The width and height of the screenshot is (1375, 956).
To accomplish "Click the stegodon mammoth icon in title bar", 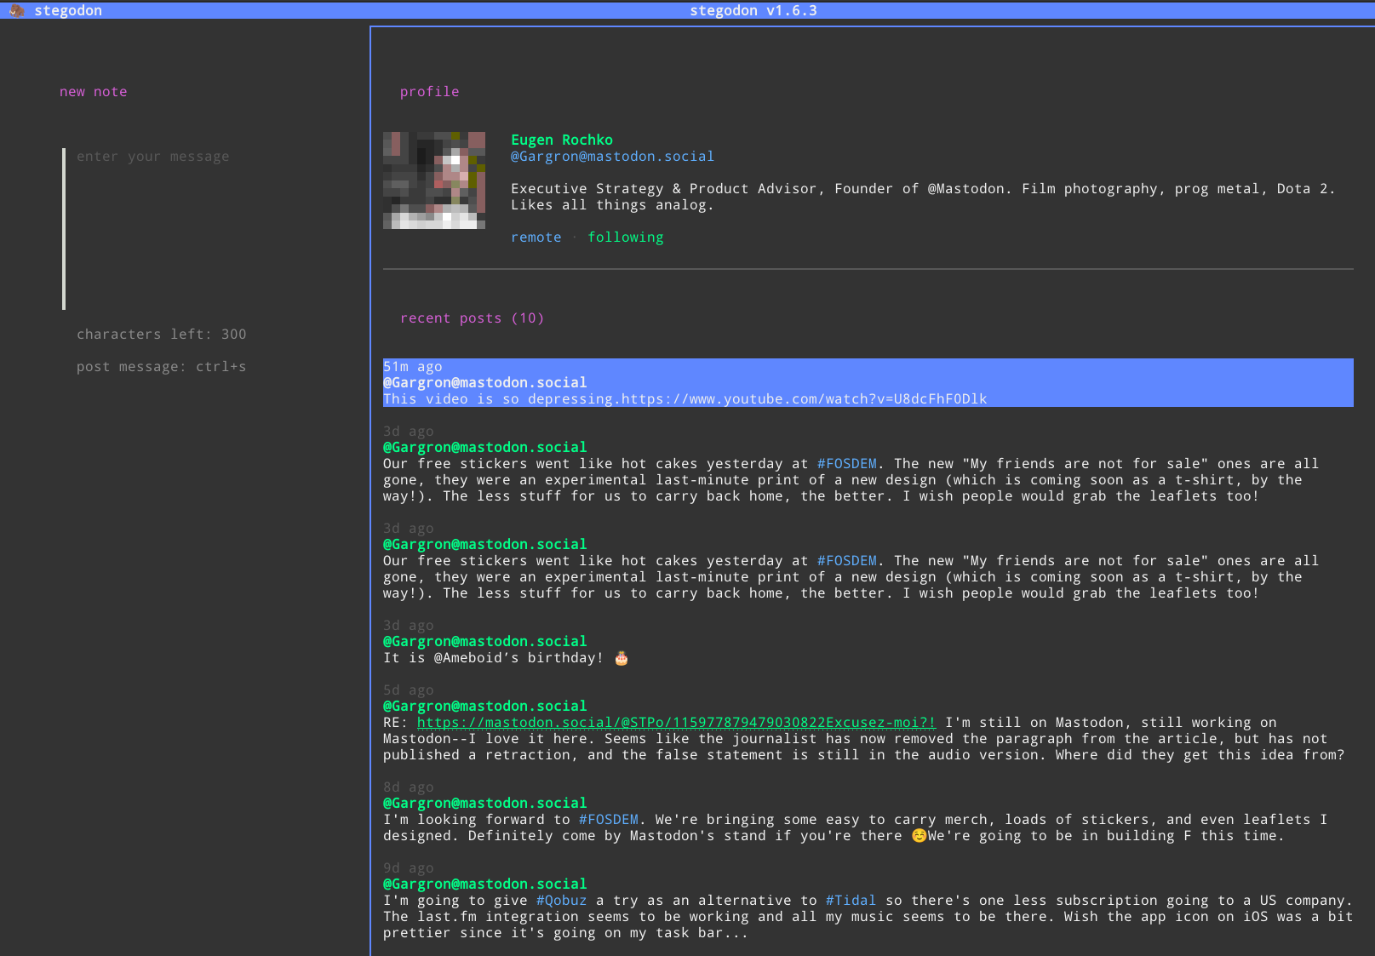I will [16, 10].
